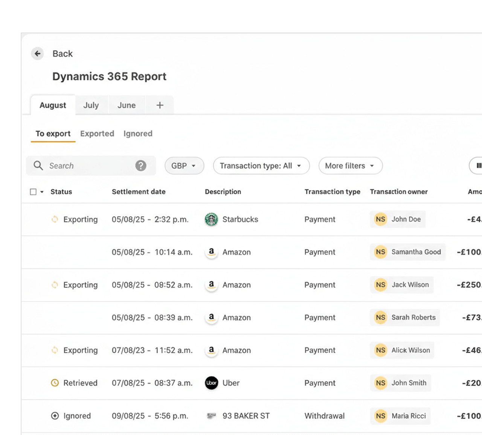The image size is (482, 435).
Task: Open the GBP currency dropdown
Action: point(184,166)
